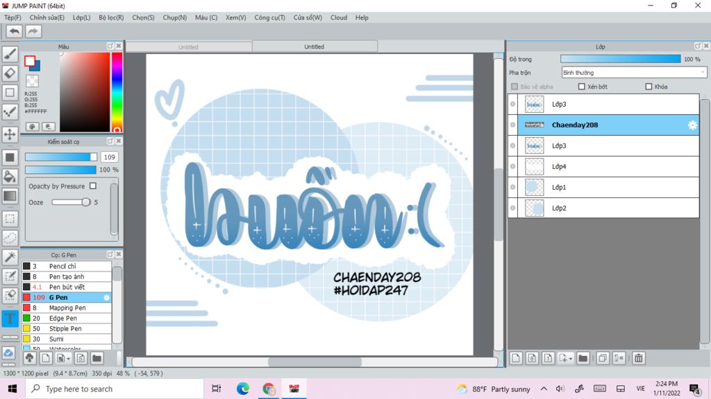This screenshot has width=711, height=399.
Task: Toggle visibility of Lớp4 layer
Action: [x=513, y=166]
